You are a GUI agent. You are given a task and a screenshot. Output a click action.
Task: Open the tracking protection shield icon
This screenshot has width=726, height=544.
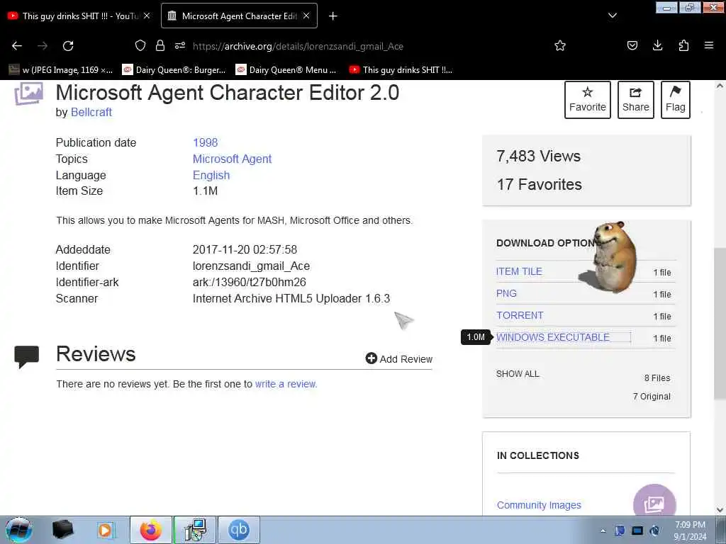click(x=140, y=45)
